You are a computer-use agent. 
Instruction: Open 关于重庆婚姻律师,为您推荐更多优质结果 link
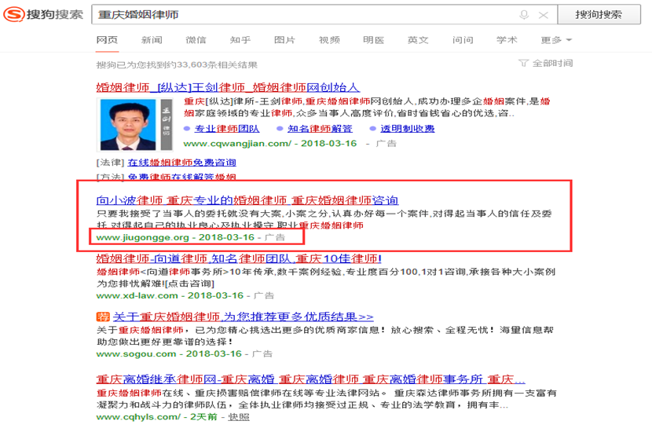pos(244,317)
